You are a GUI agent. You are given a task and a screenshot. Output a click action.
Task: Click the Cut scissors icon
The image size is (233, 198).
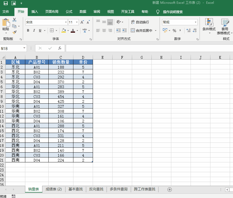pyautogui.click(x=14, y=20)
